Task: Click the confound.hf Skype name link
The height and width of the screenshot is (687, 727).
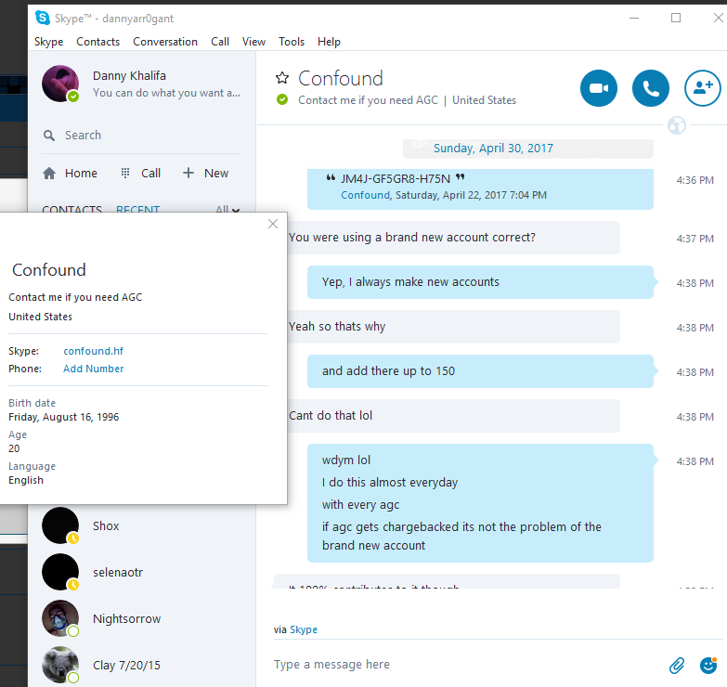Action: pyautogui.click(x=93, y=351)
